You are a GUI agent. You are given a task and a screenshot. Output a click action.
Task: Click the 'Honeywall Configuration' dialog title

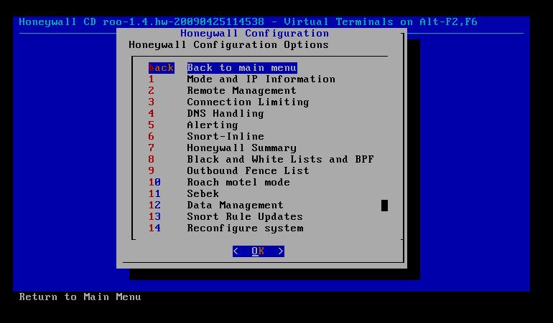pyautogui.click(x=255, y=34)
